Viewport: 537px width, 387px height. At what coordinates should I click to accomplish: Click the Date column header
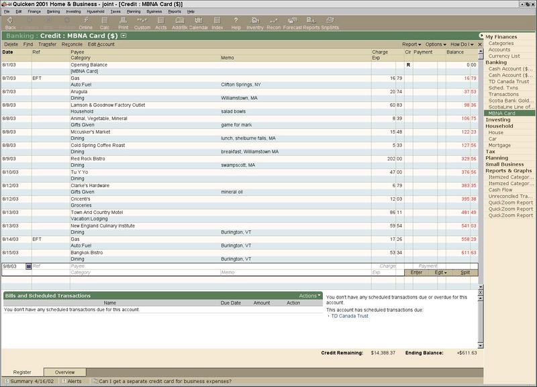pyautogui.click(x=7, y=52)
